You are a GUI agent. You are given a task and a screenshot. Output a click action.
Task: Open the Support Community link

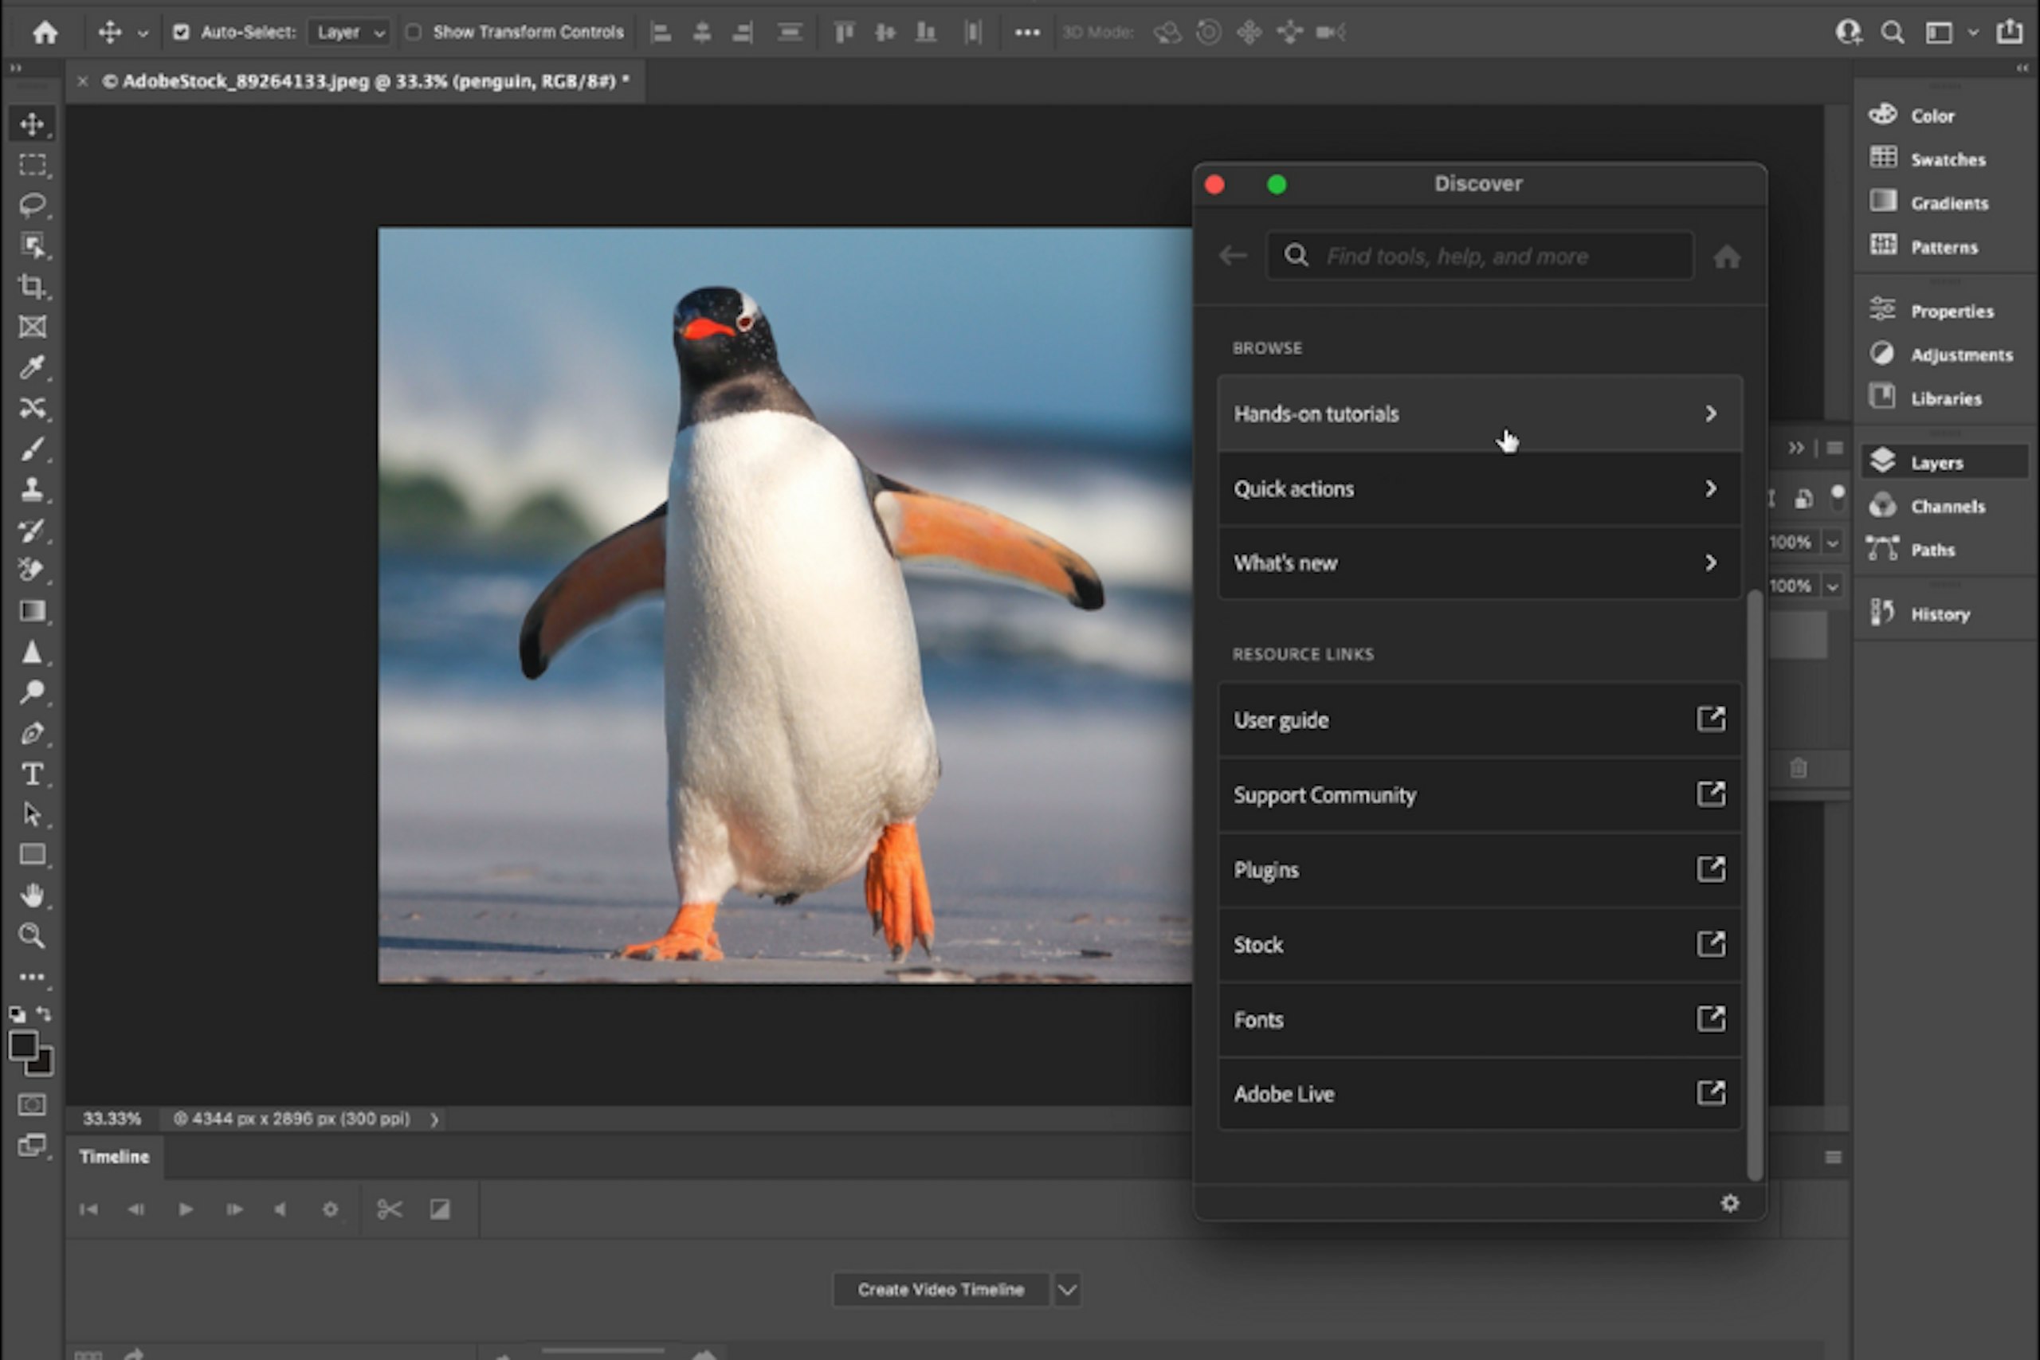1480,794
